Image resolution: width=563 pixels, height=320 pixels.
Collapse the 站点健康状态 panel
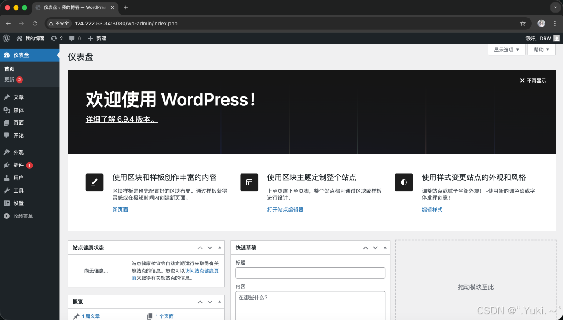pos(219,248)
